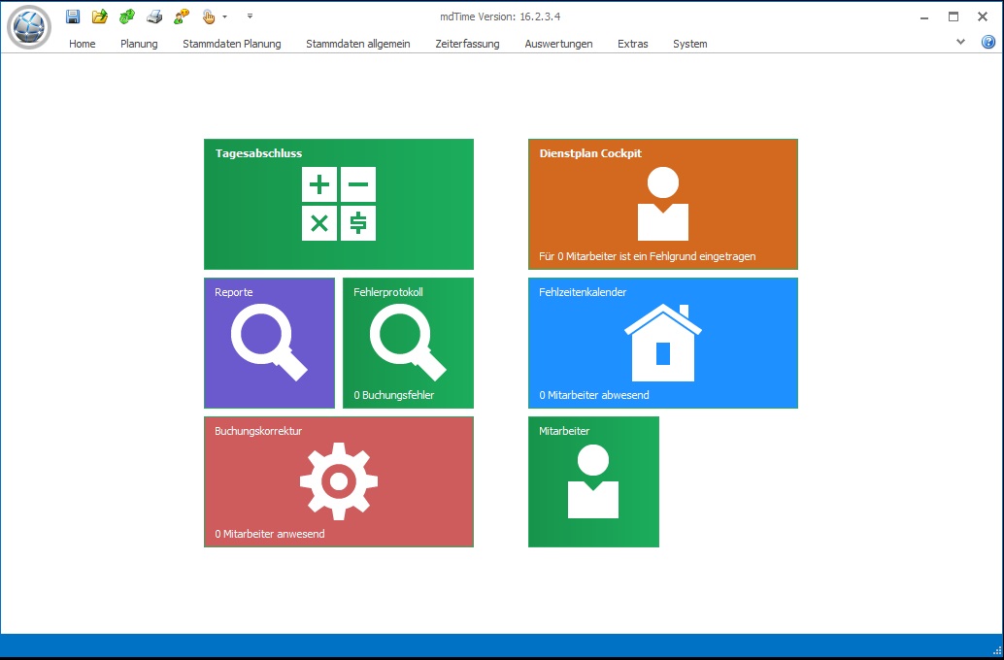This screenshot has width=1004, height=660.
Task: Switch to the Zeiterfassung tab
Action: (x=467, y=44)
